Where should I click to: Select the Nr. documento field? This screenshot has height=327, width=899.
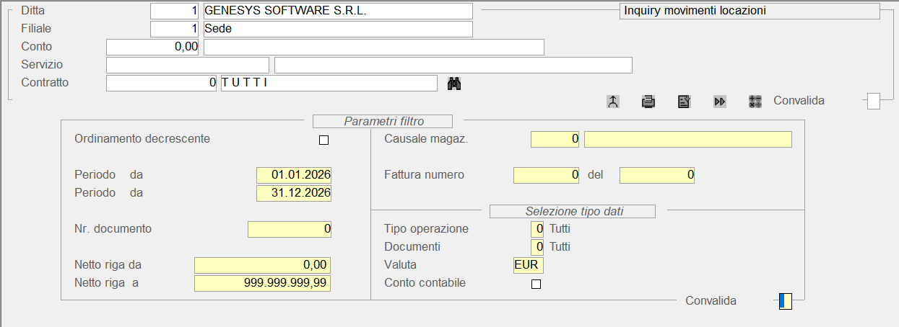(290, 229)
